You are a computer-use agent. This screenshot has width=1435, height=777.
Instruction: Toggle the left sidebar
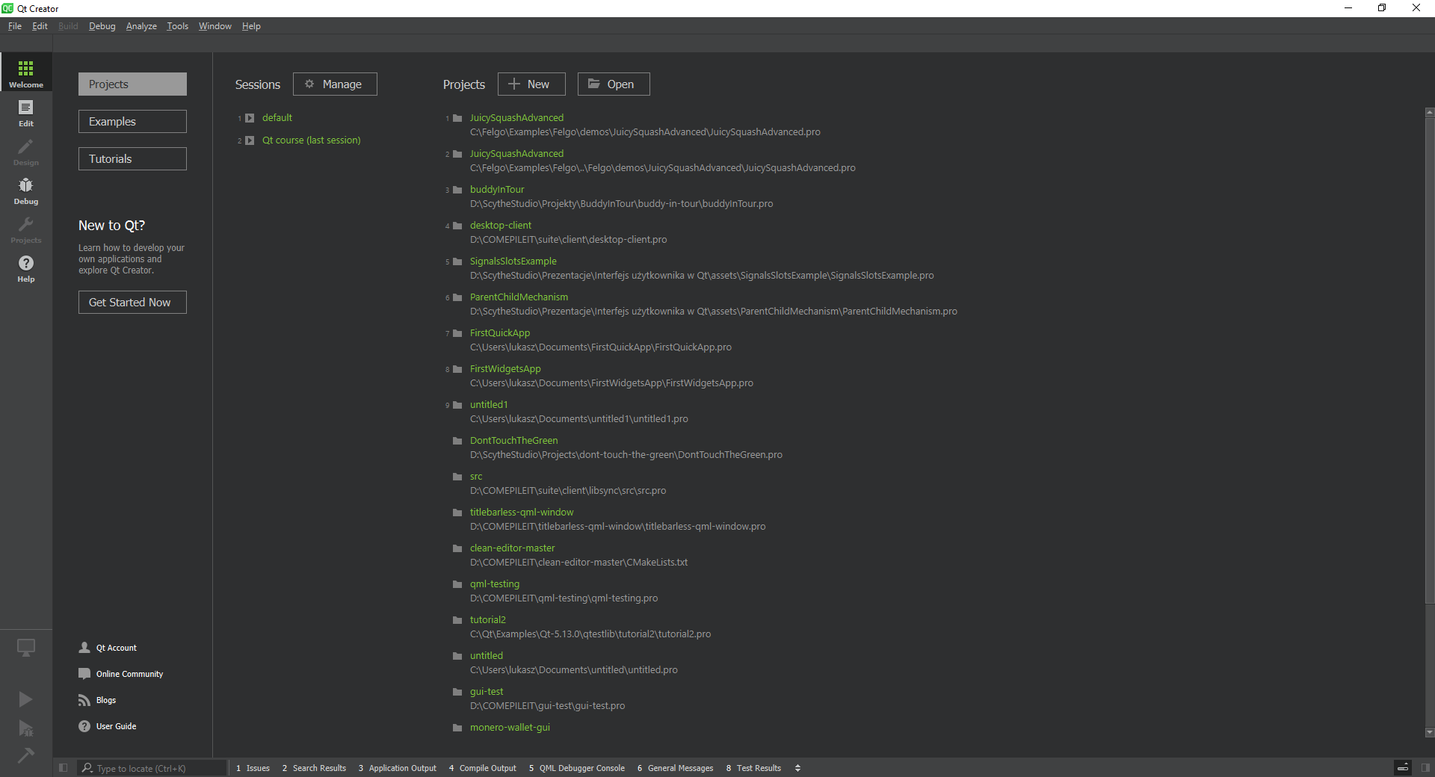click(x=63, y=767)
